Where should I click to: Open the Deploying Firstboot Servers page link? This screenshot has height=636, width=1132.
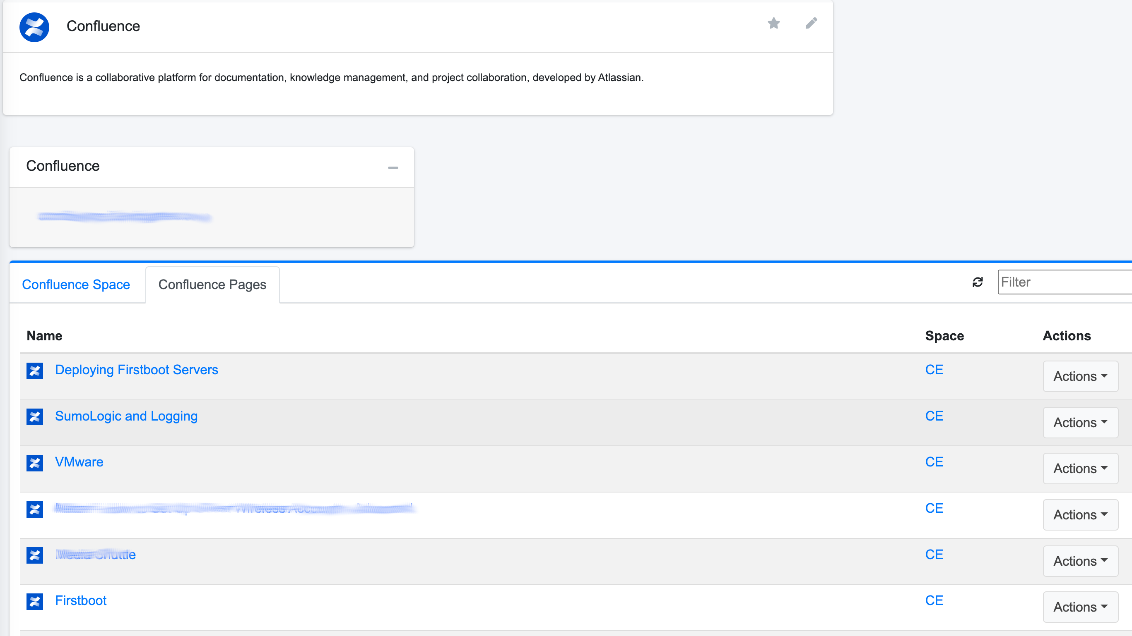(x=136, y=370)
